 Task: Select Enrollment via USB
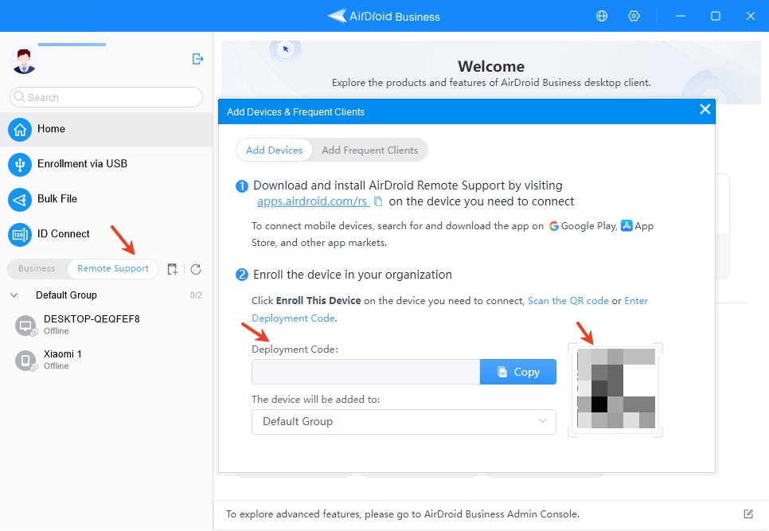click(80, 164)
